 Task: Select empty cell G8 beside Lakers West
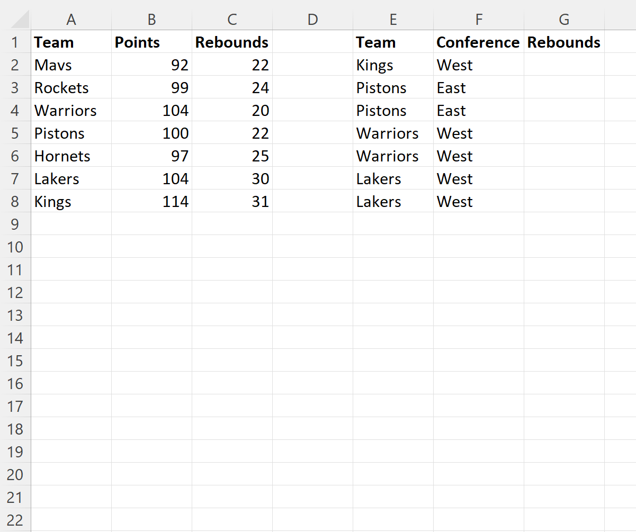pos(564,202)
